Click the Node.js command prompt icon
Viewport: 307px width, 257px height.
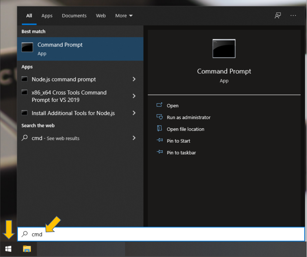[x=24, y=79]
